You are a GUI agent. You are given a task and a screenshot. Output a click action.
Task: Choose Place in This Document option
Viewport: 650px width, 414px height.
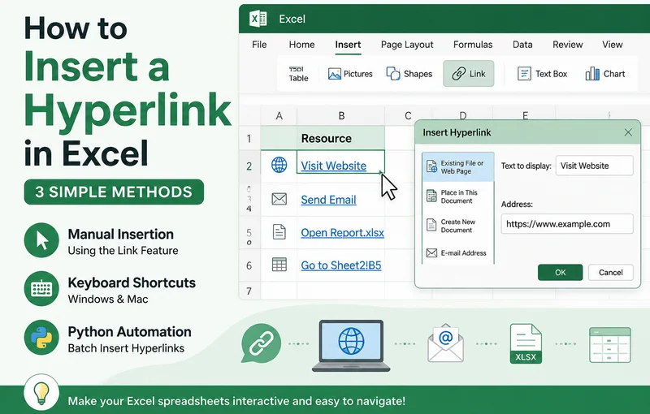tap(458, 196)
